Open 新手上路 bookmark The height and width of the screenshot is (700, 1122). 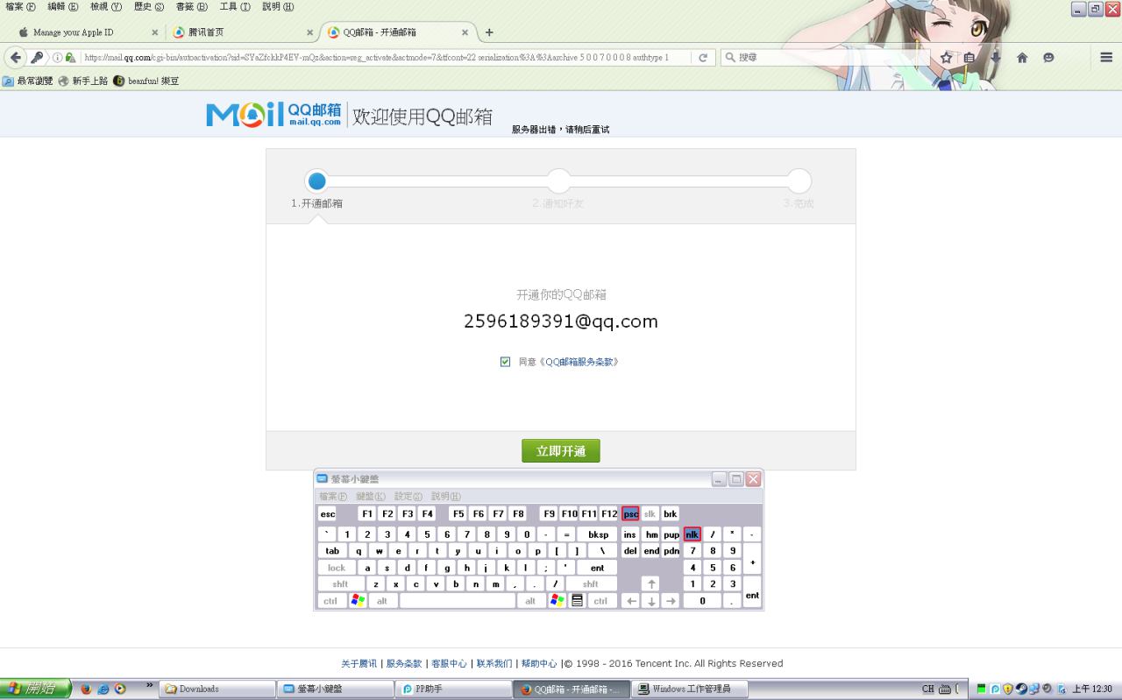(x=83, y=81)
